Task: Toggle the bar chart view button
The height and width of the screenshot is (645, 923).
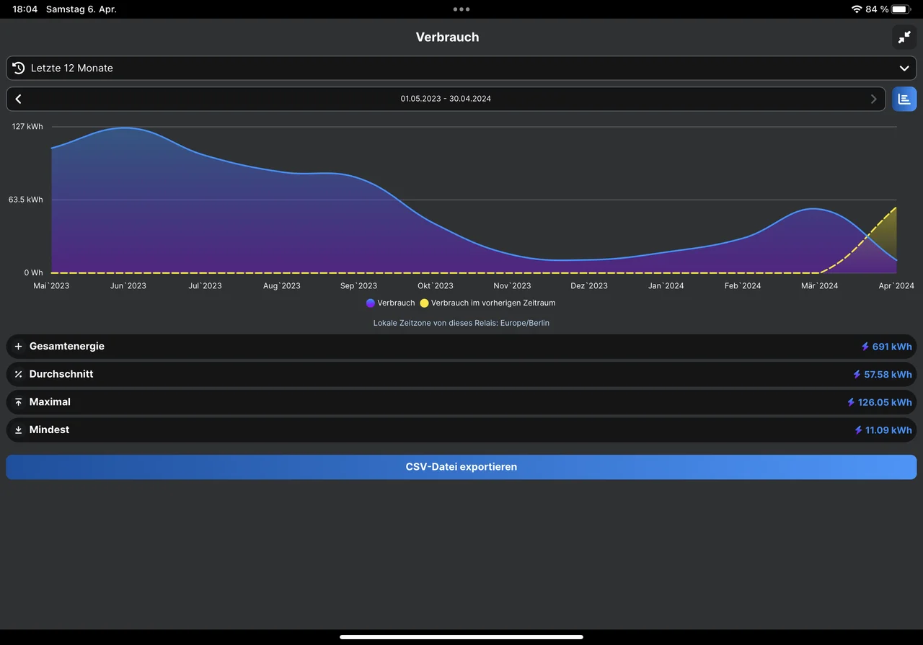Action: (x=904, y=99)
